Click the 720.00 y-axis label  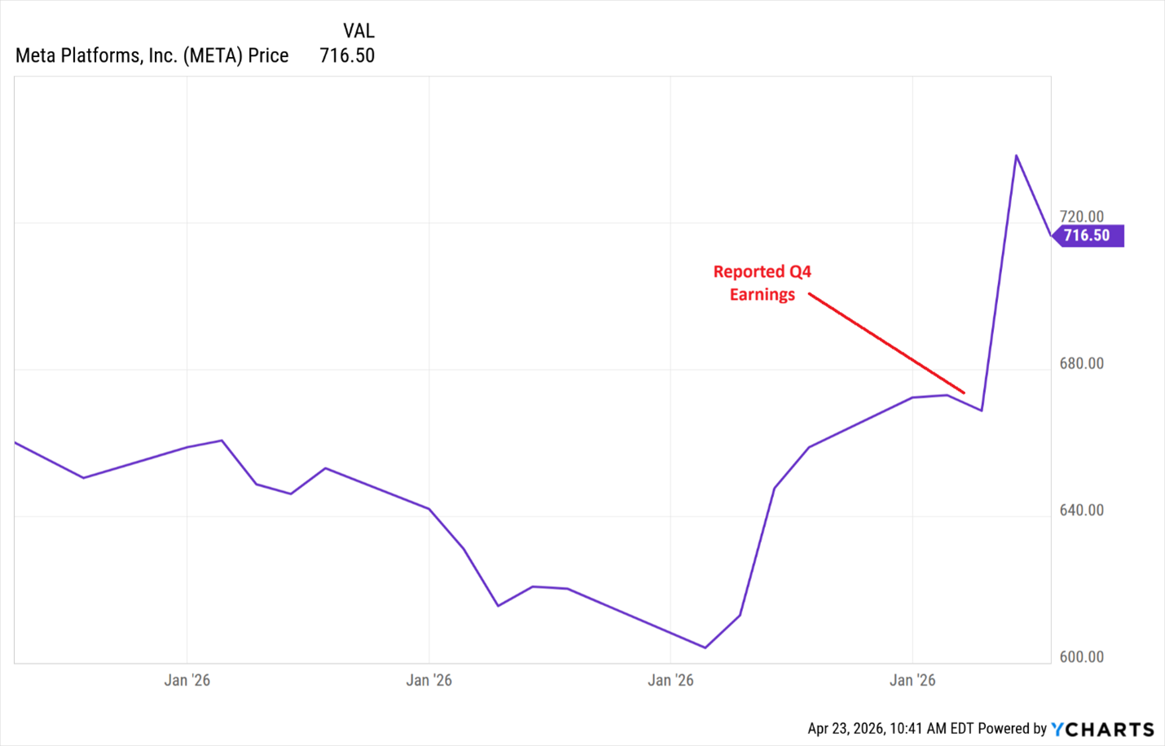[1081, 217]
